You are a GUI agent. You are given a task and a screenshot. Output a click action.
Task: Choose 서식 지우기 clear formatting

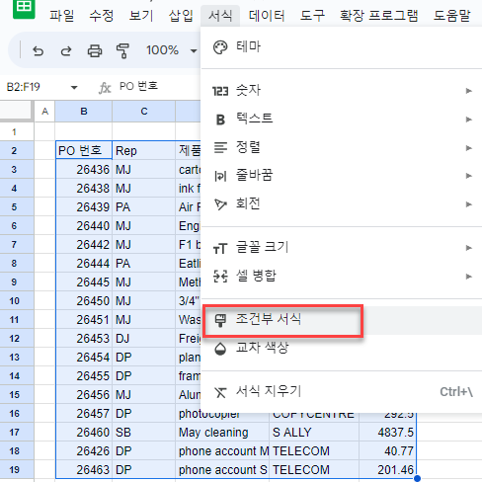[341, 392]
